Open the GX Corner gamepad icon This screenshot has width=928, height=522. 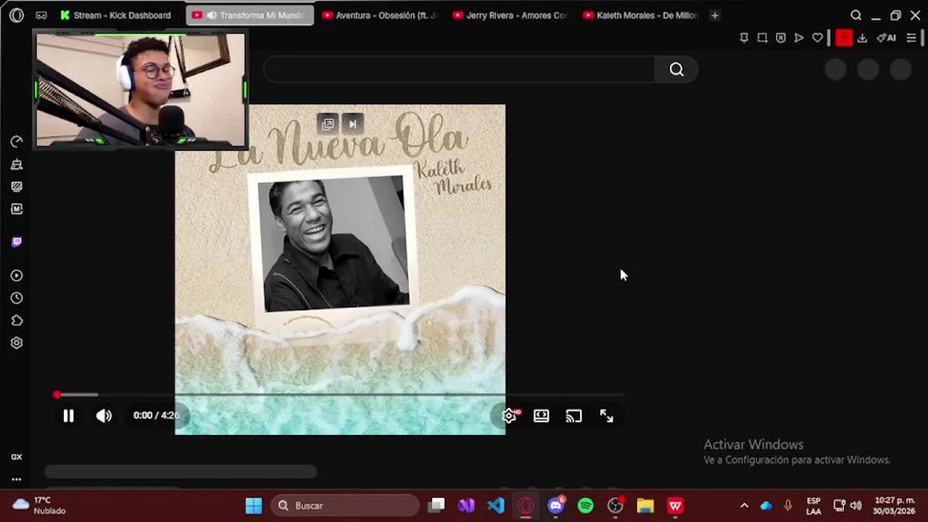click(x=41, y=15)
